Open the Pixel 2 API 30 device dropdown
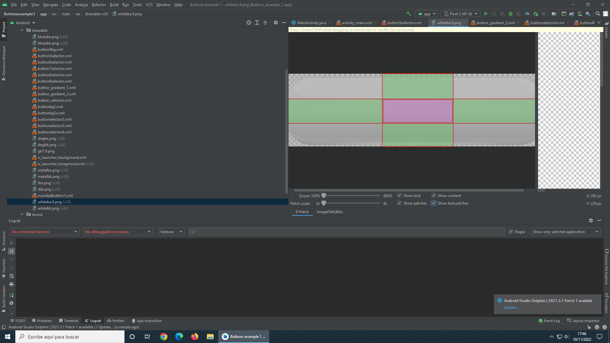610x343 pixels. tap(461, 14)
